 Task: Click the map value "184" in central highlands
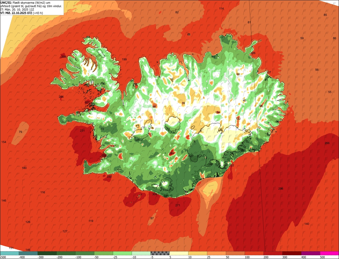pos(218,112)
